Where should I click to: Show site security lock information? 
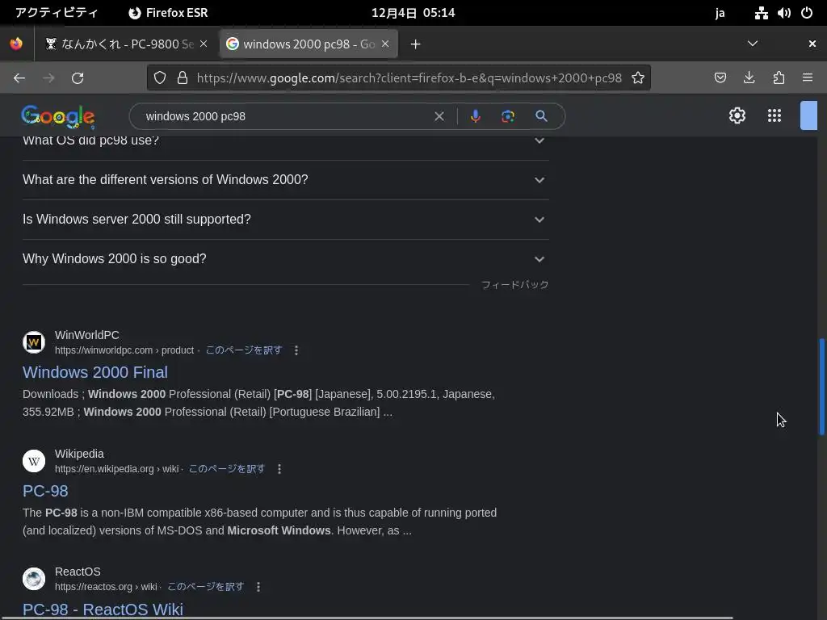(x=183, y=78)
